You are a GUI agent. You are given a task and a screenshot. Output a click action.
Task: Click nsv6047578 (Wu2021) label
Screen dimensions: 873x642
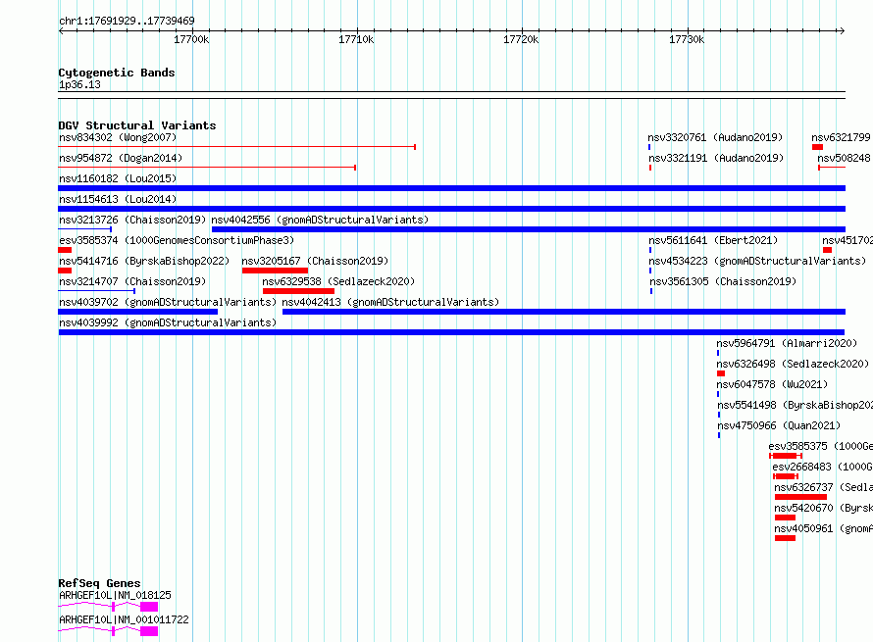pos(772,384)
